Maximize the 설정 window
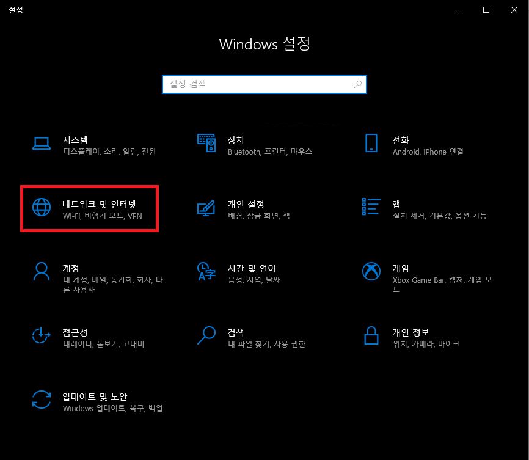529x460 pixels. pyautogui.click(x=486, y=10)
